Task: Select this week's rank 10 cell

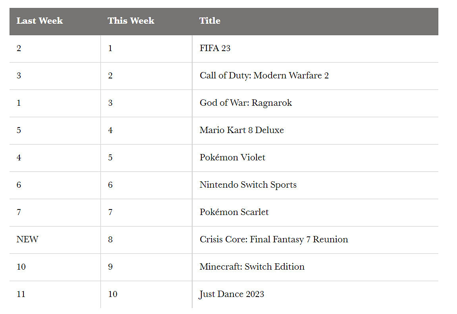Action: click(113, 294)
